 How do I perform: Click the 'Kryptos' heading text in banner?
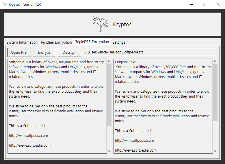pyautogui.click(x=122, y=25)
